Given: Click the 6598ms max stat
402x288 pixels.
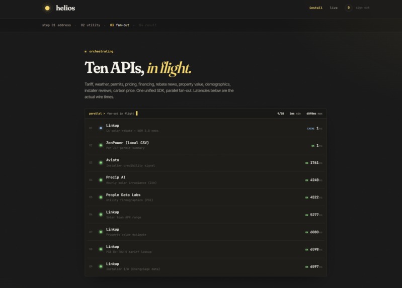Looking at the screenshot, I should pos(314,114).
